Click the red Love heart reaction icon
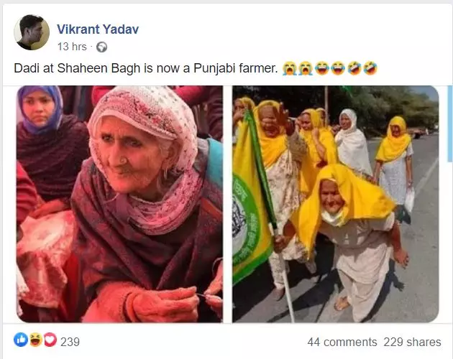 [50, 340]
